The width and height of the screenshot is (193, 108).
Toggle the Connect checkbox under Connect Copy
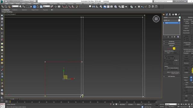pos(185,44)
